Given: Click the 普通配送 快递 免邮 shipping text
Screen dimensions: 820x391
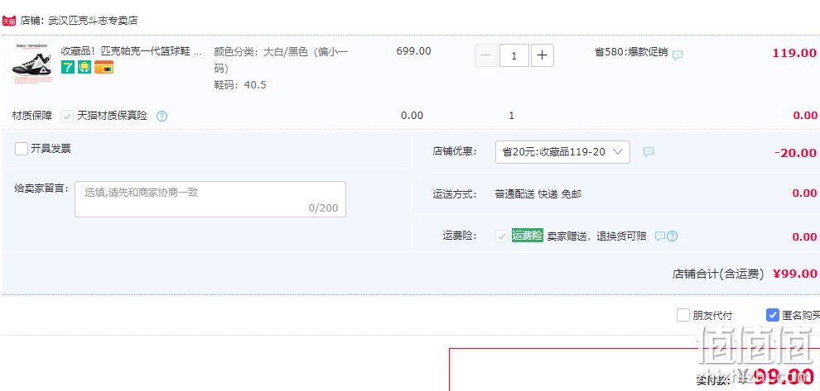Looking at the screenshot, I should click(x=538, y=194).
